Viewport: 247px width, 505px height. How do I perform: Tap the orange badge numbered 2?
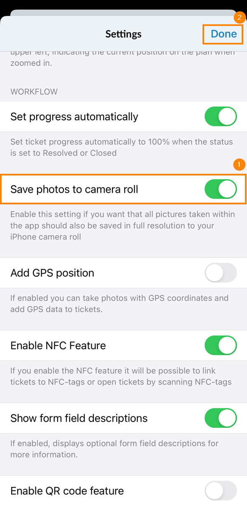click(x=240, y=17)
